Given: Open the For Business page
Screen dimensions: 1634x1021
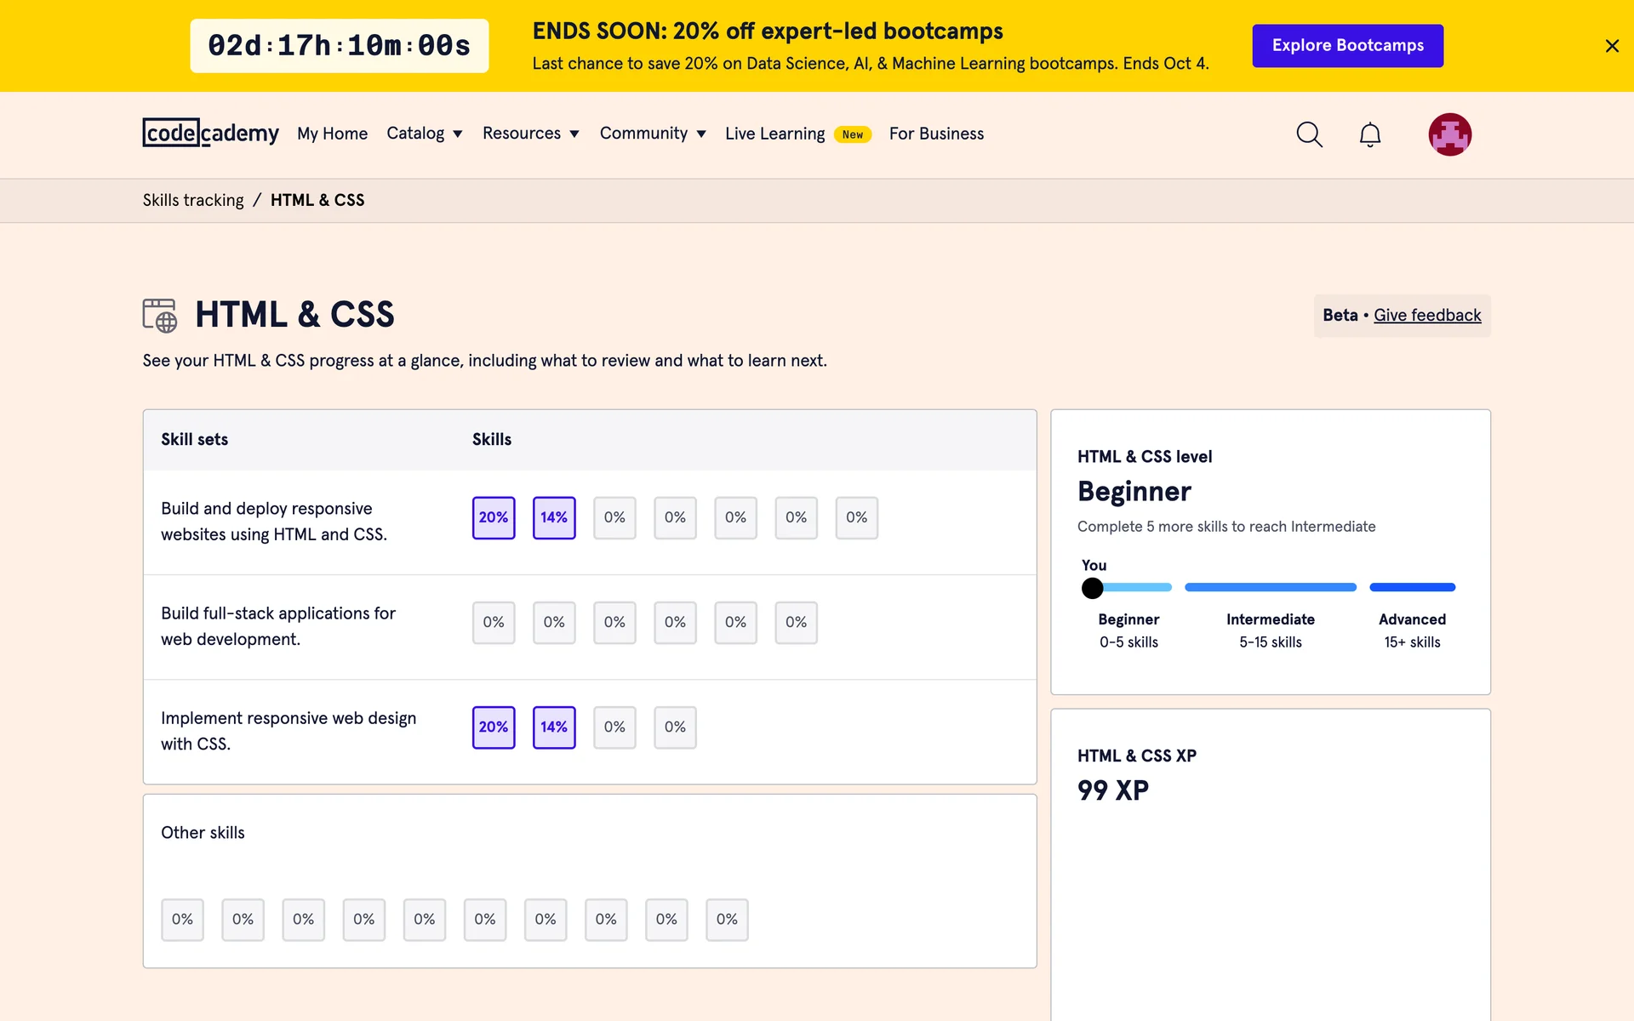Looking at the screenshot, I should click(936, 134).
